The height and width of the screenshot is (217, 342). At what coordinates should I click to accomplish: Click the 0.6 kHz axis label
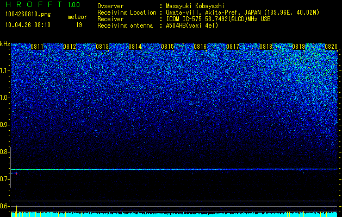(x=5, y=206)
